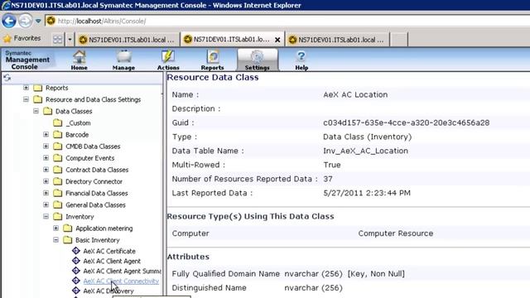Expand the Application metering node
The height and width of the screenshot is (298, 530).
(56, 228)
